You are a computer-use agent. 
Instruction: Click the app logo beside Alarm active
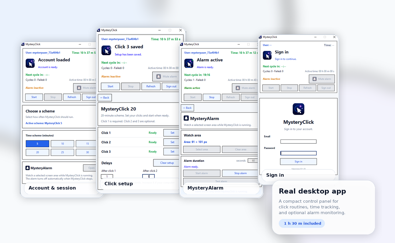coord(189,63)
